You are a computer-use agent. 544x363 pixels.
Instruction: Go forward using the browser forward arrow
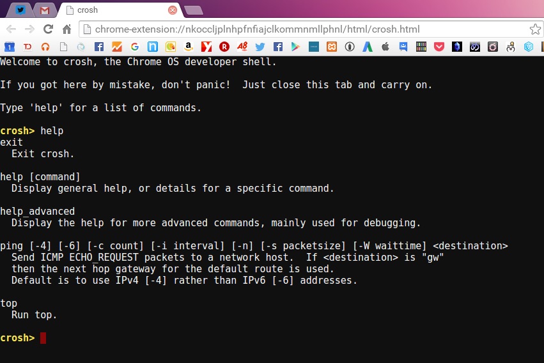tap(30, 29)
